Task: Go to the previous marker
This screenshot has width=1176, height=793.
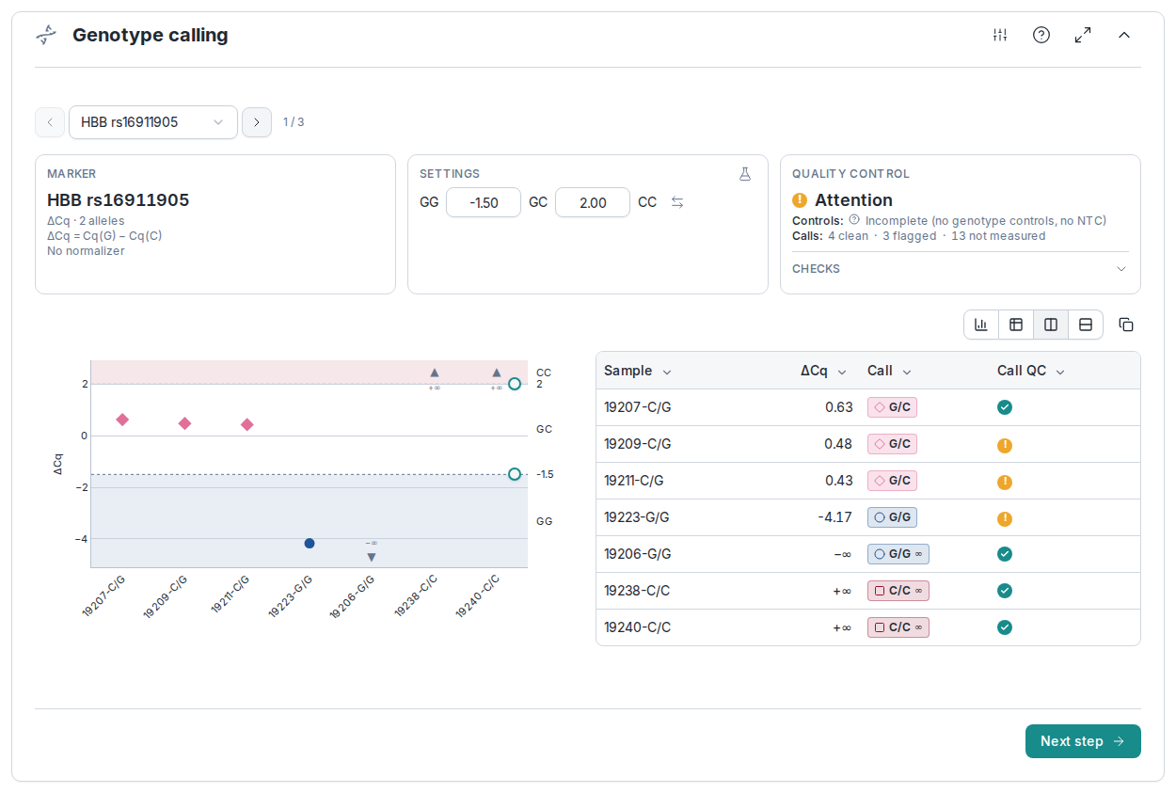Action: click(50, 122)
